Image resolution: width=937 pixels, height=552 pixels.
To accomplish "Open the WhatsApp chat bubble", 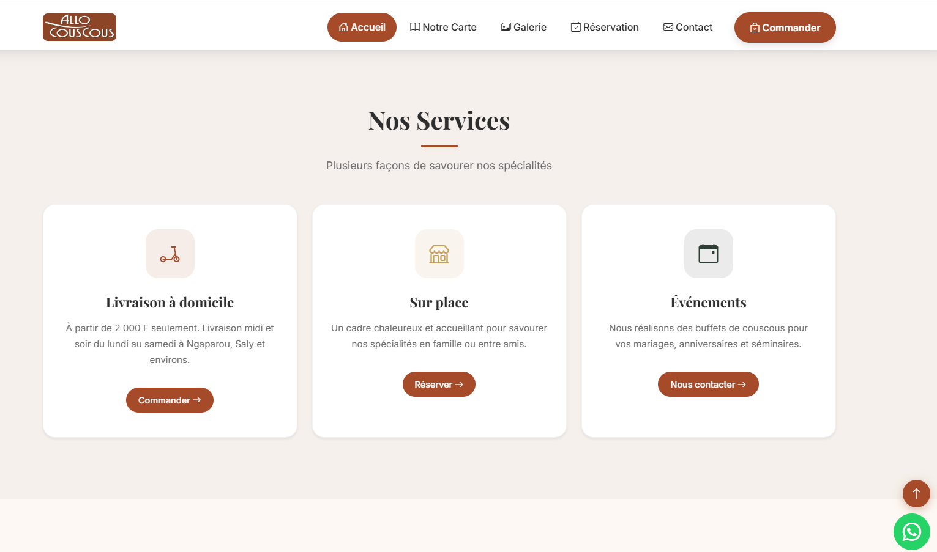I will coord(911,532).
